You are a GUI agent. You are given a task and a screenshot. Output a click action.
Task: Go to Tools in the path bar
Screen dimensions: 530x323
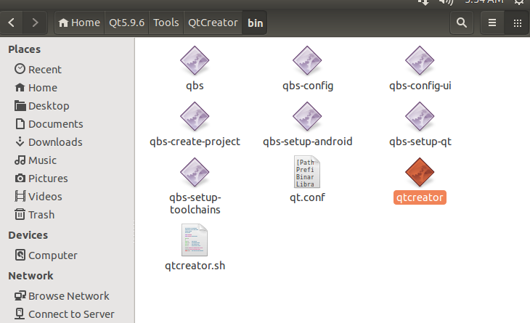166,23
